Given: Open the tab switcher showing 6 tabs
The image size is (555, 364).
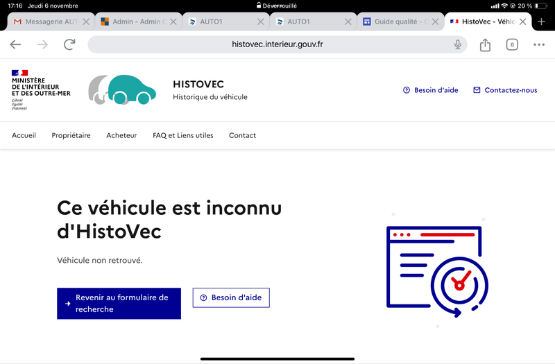Looking at the screenshot, I should [512, 44].
